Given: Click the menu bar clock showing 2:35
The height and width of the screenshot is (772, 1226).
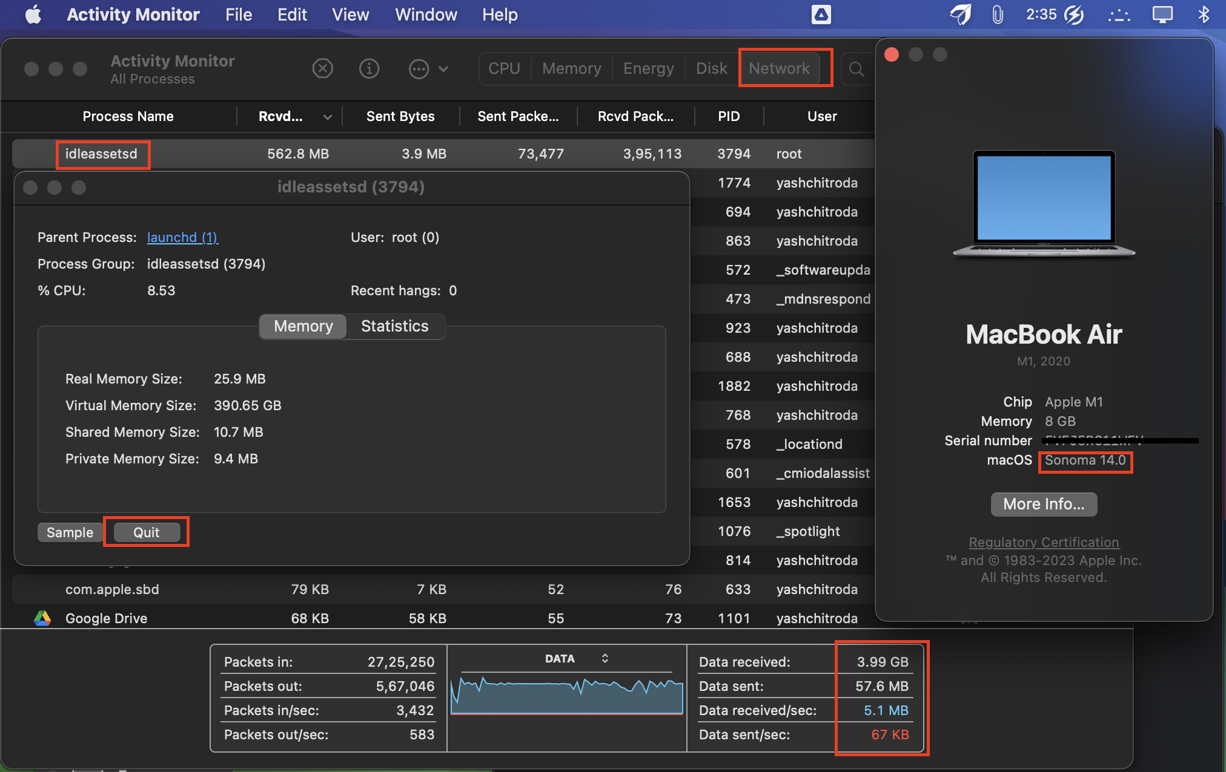Looking at the screenshot, I should 1041,15.
